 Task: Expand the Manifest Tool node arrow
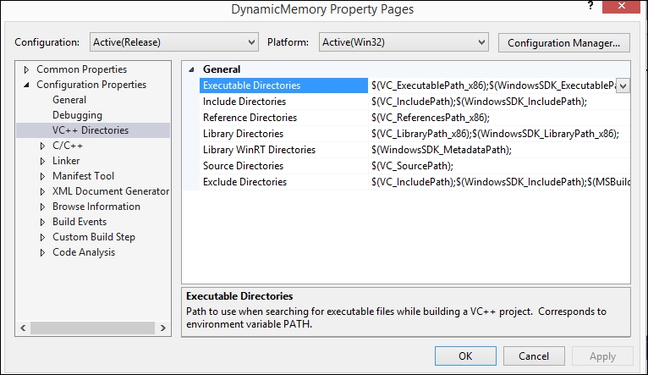(x=42, y=176)
